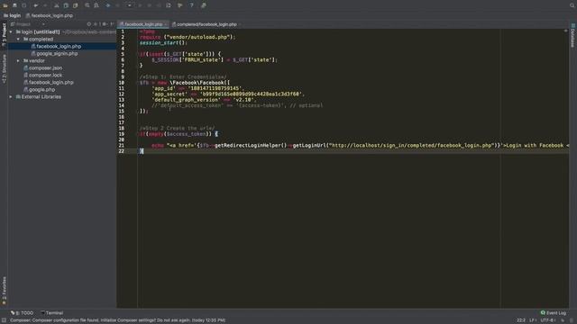Expand the vendor folder
577x324 pixels.
18,61
